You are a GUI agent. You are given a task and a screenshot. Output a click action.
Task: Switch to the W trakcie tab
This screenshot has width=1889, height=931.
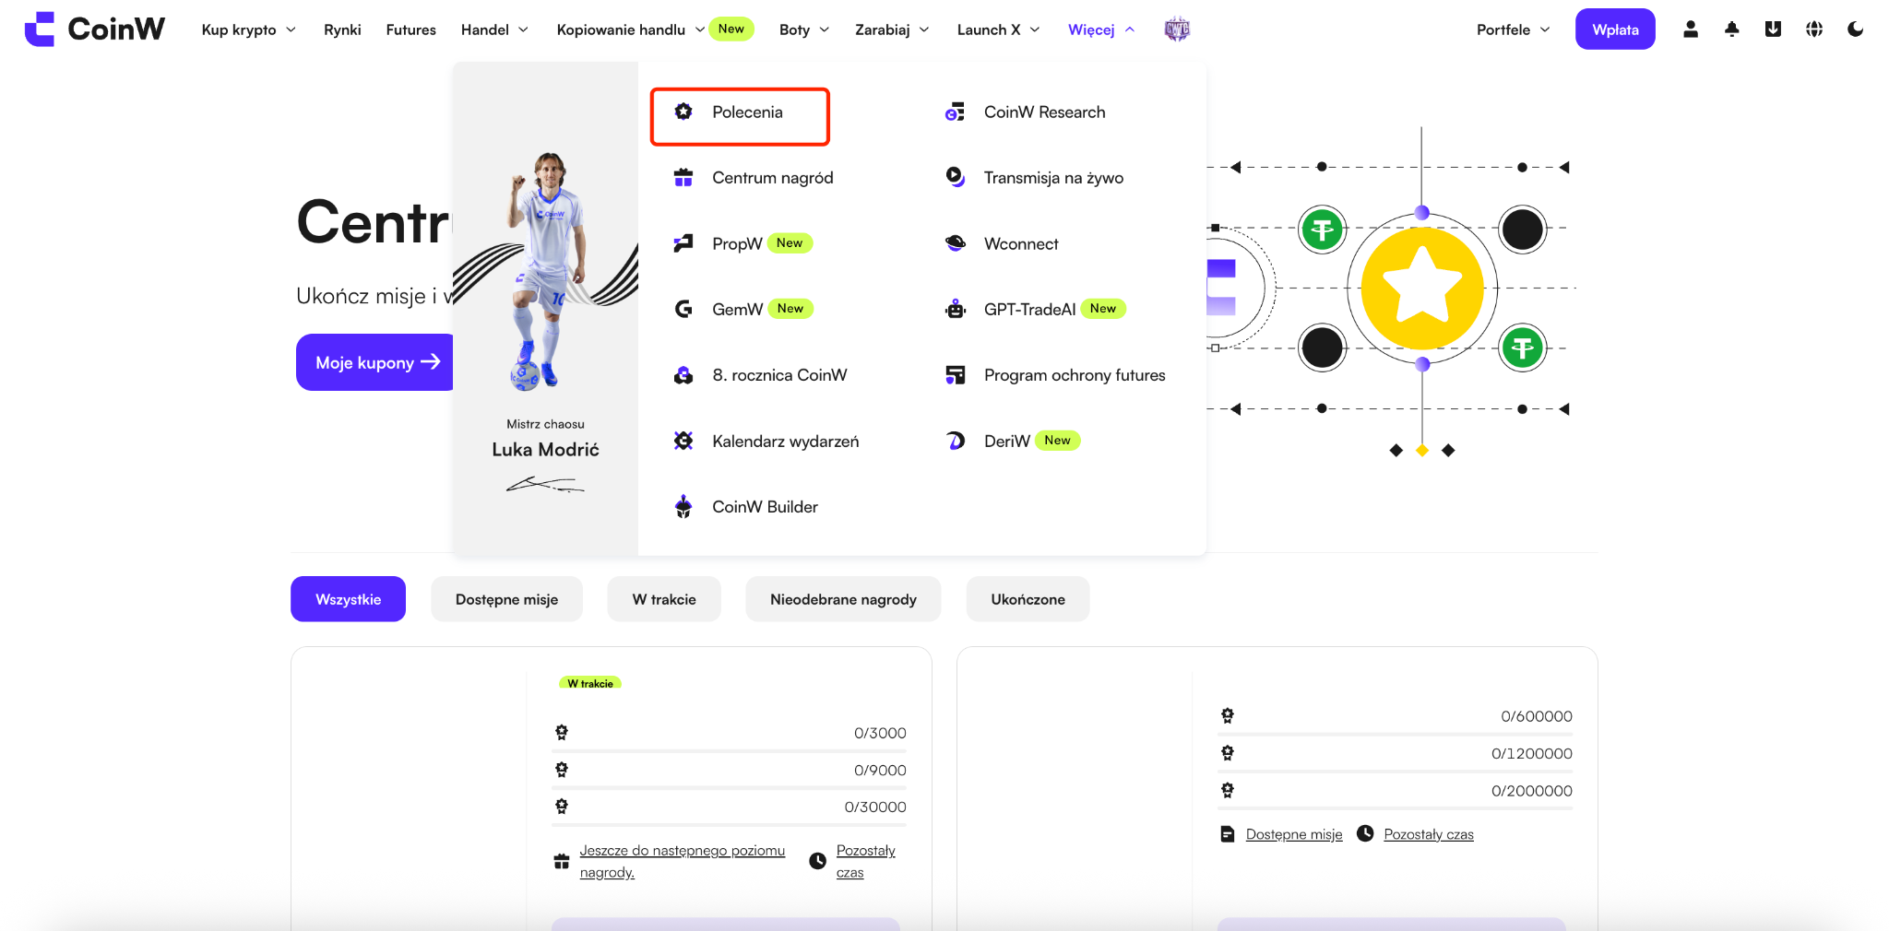click(x=664, y=599)
